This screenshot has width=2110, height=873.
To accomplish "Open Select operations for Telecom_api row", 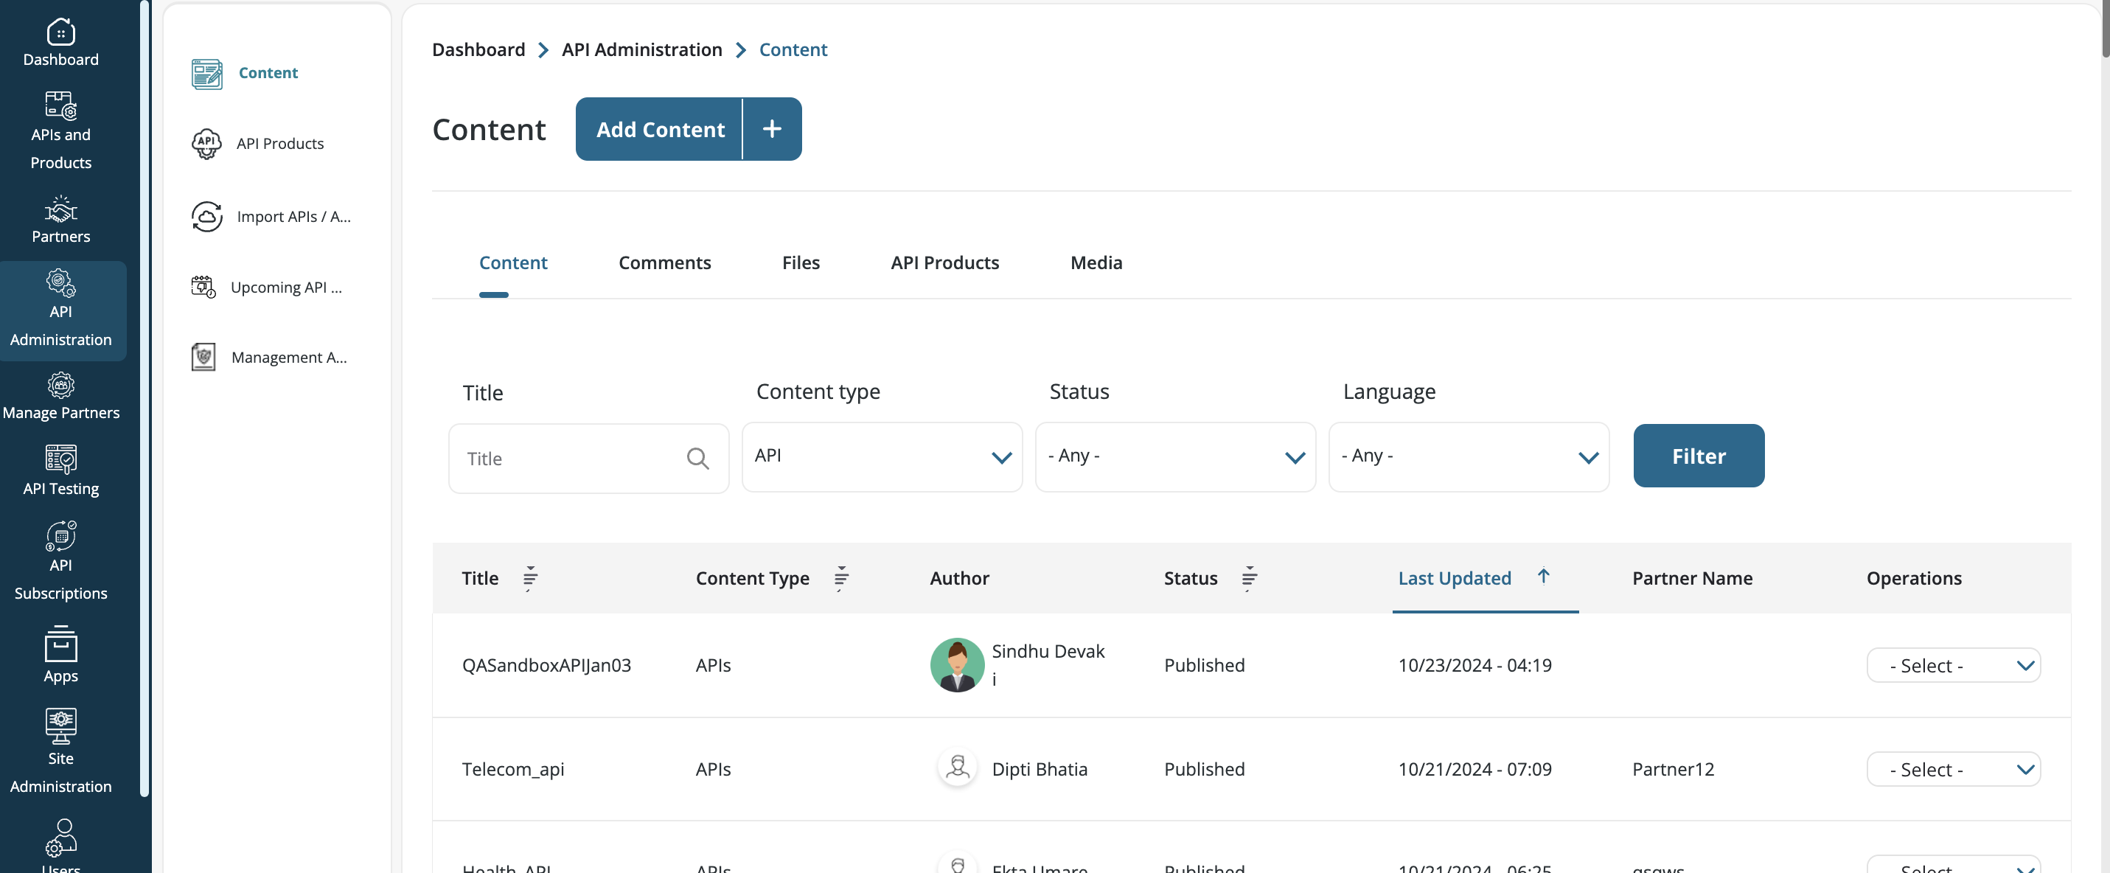I will pos(1954,769).
